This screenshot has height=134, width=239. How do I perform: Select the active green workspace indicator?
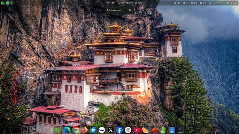(8, 3)
